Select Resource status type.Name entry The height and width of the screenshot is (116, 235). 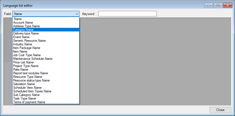click(x=31, y=80)
